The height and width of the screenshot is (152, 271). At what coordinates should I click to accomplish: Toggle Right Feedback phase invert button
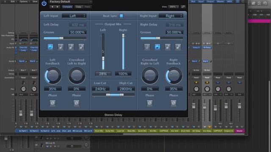pos(174,103)
